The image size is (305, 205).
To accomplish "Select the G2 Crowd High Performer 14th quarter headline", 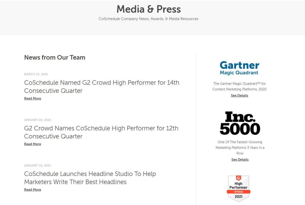I will (x=102, y=87).
